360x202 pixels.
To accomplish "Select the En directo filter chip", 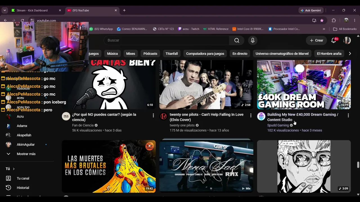I will pos(240,54).
